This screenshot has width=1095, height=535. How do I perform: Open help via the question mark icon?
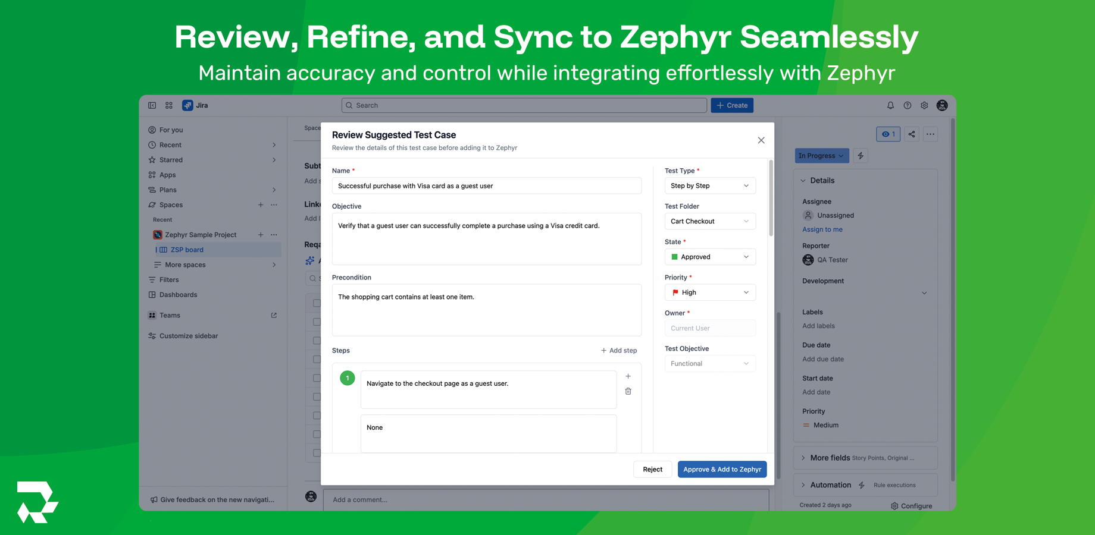point(907,105)
